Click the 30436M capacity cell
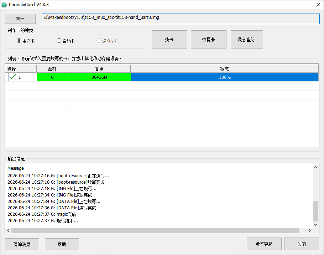 coord(99,77)
